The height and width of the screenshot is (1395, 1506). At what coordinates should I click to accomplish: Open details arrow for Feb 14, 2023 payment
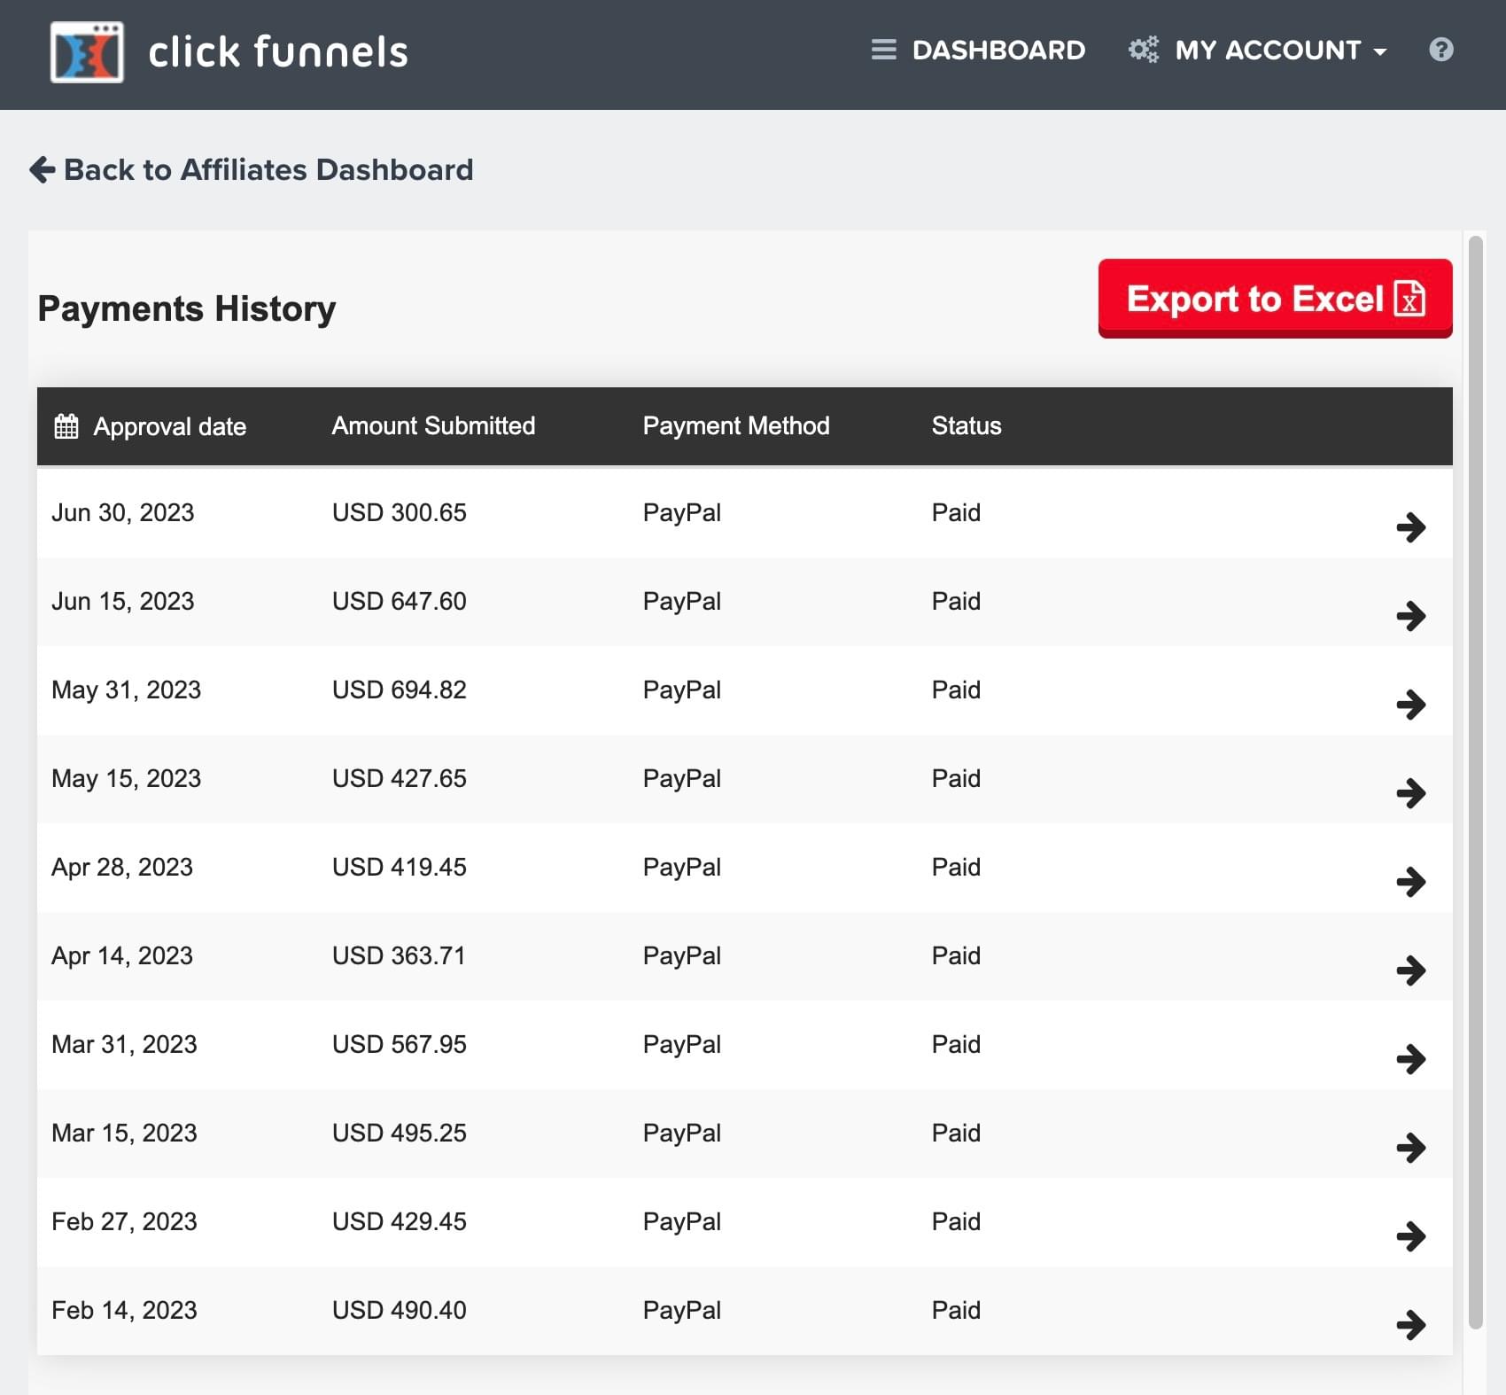(1411, 1325)
